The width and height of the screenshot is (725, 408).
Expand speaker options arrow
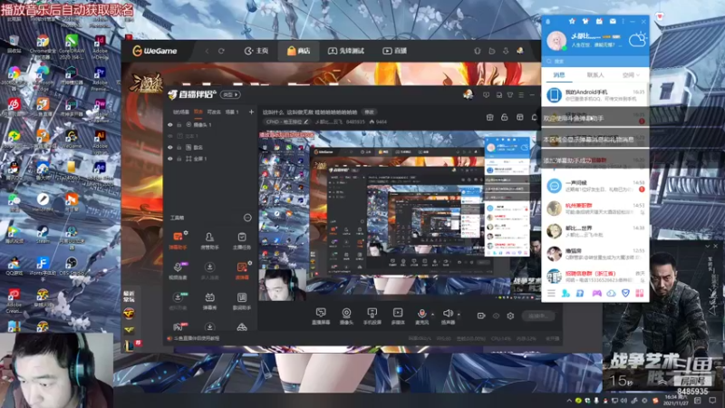459,315
